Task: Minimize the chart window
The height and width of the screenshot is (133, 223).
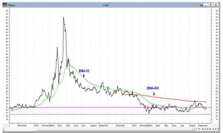Action: (206, 5)
